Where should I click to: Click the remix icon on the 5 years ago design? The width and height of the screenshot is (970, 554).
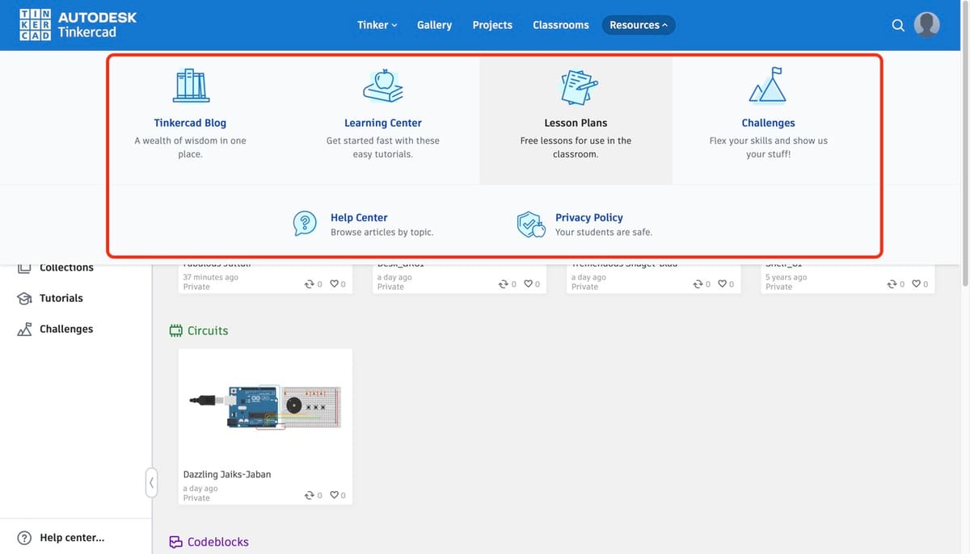[x=891, y=283]
